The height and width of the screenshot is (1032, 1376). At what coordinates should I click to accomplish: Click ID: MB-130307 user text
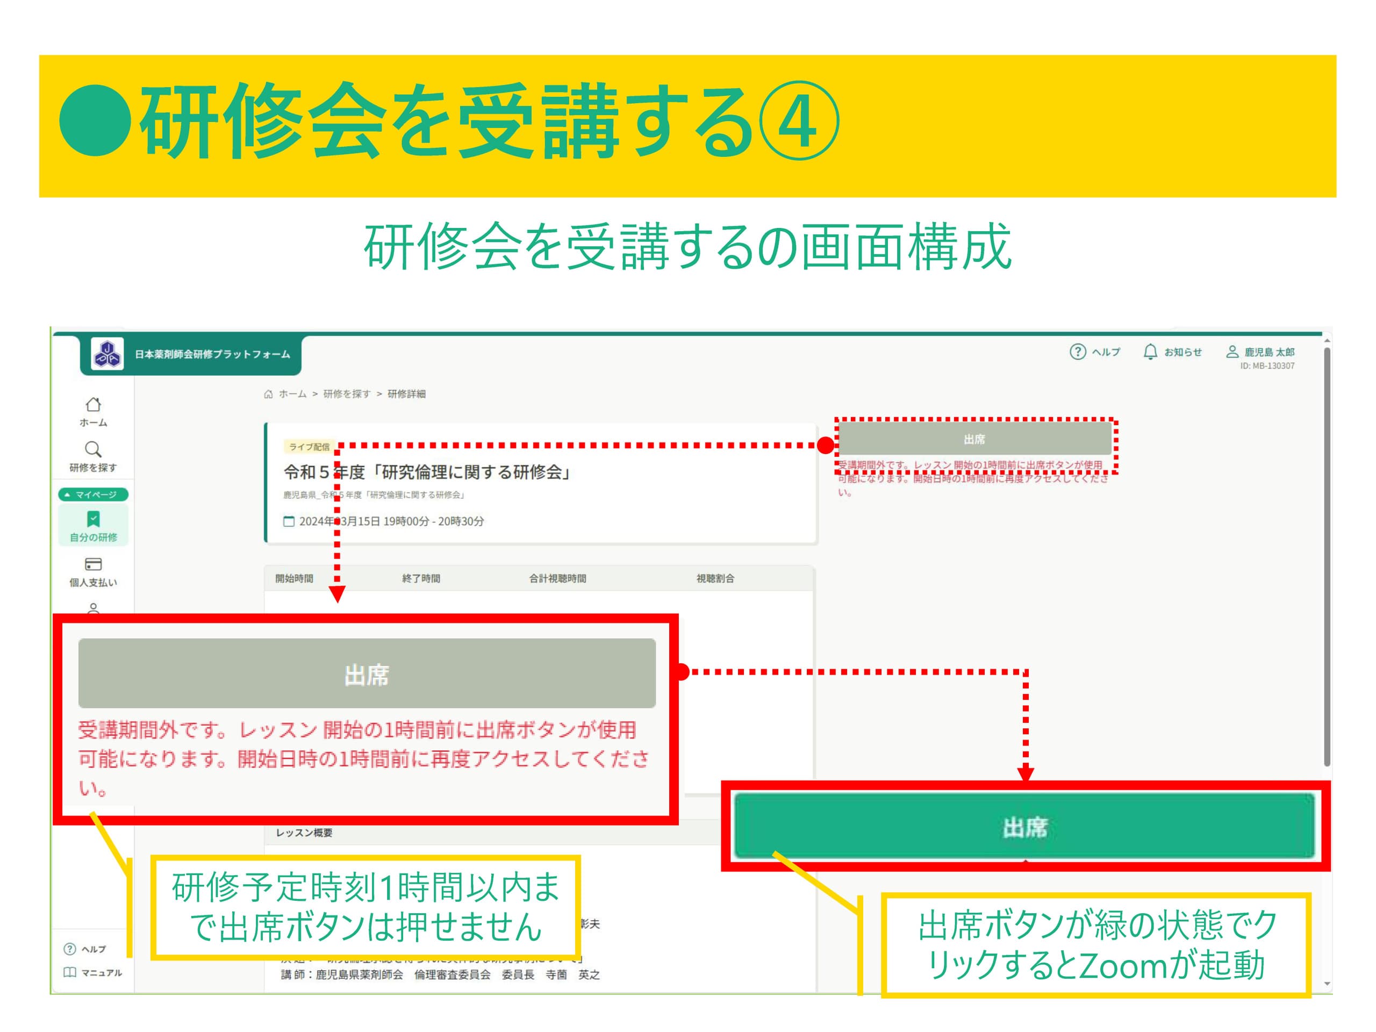1267,366
